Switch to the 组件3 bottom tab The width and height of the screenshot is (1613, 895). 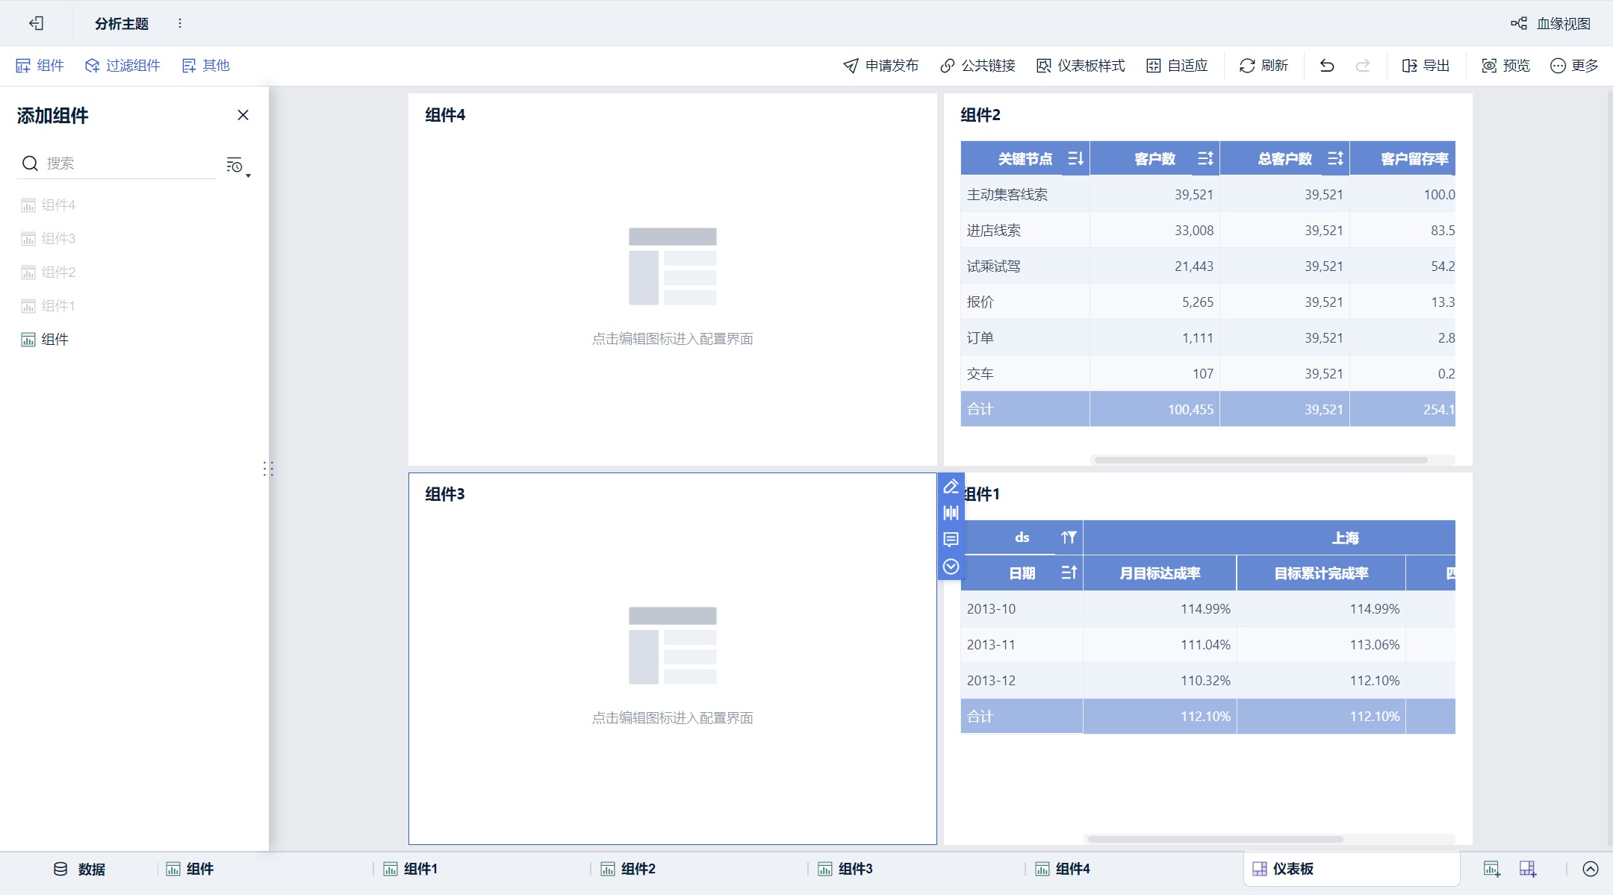click(845, 869)
